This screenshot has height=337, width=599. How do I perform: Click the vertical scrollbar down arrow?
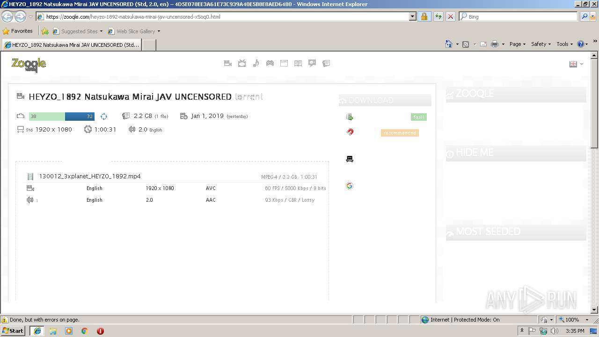[594, 309]
